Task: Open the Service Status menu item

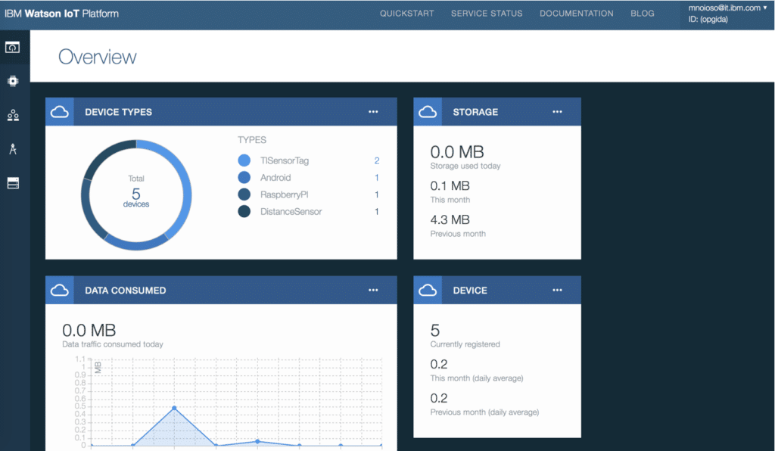Action: click(x=487, y=14)
